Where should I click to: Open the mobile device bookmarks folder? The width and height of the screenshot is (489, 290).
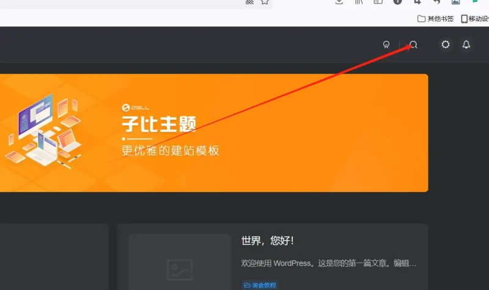point(475,19)
